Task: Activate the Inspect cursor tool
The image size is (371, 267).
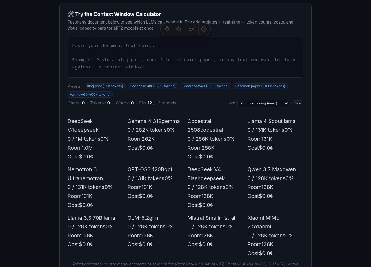Action: pyautogui.click(x=179, y=29)
